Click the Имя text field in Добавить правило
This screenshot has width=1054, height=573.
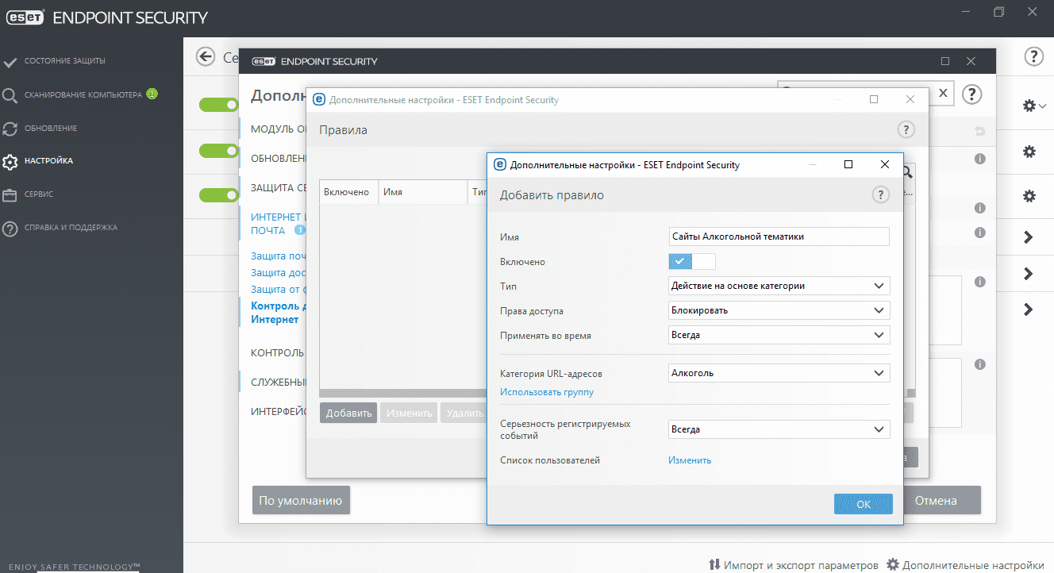(779, 237)
